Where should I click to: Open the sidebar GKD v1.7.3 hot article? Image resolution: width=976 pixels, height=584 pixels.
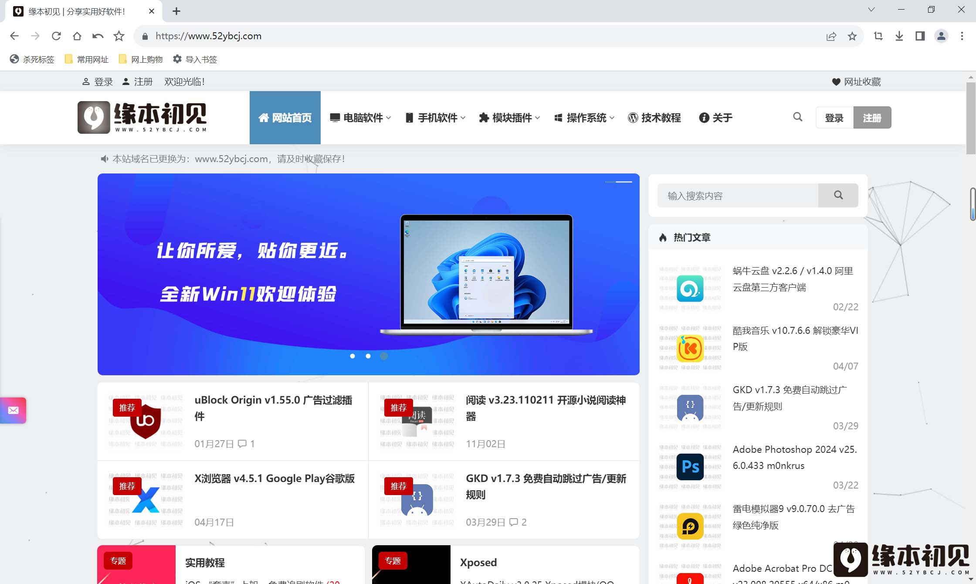click(x=790, y=398)
